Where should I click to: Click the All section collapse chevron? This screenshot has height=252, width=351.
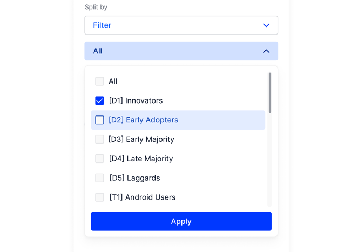point(266,51)
